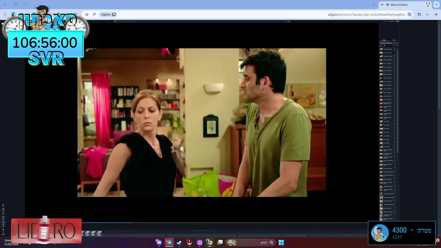The image size is (441, 248).
Task: Open Telegram from the taskbar
Action: (169, 242)
